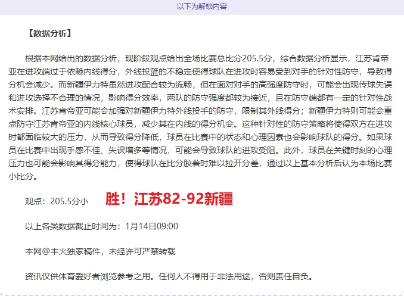The image size is (404, 296).
Task: Click the data cutoff line '1月14日09:00'
Action: click(101, 226)
